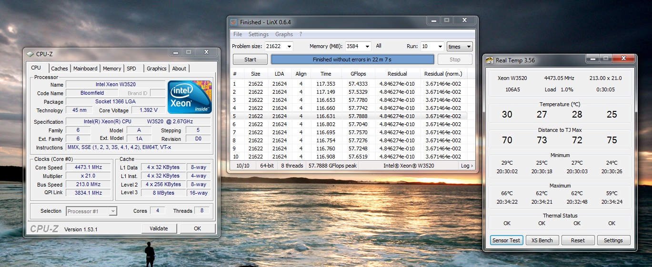
Task: Switch to the Mainboard tab in CPU-Z
Action: (85, 69)
